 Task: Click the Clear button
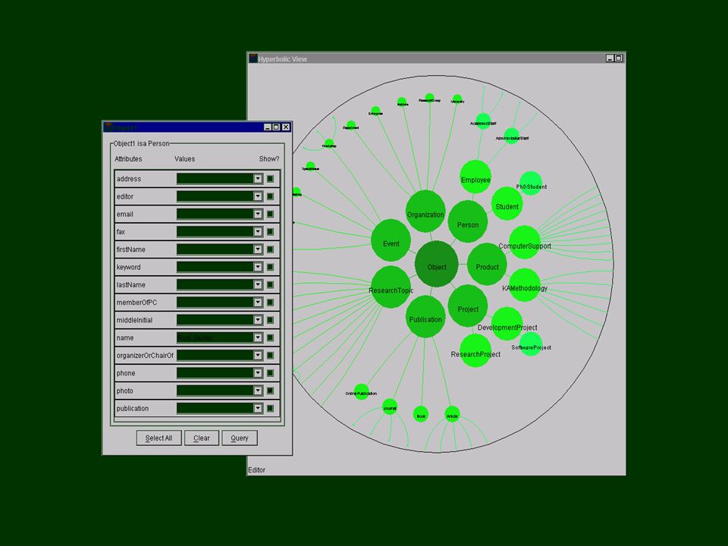(x=202, y=438)
